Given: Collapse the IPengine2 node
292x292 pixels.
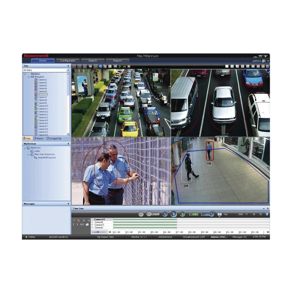Looking at the screenshot, I should tap(29, 77).
